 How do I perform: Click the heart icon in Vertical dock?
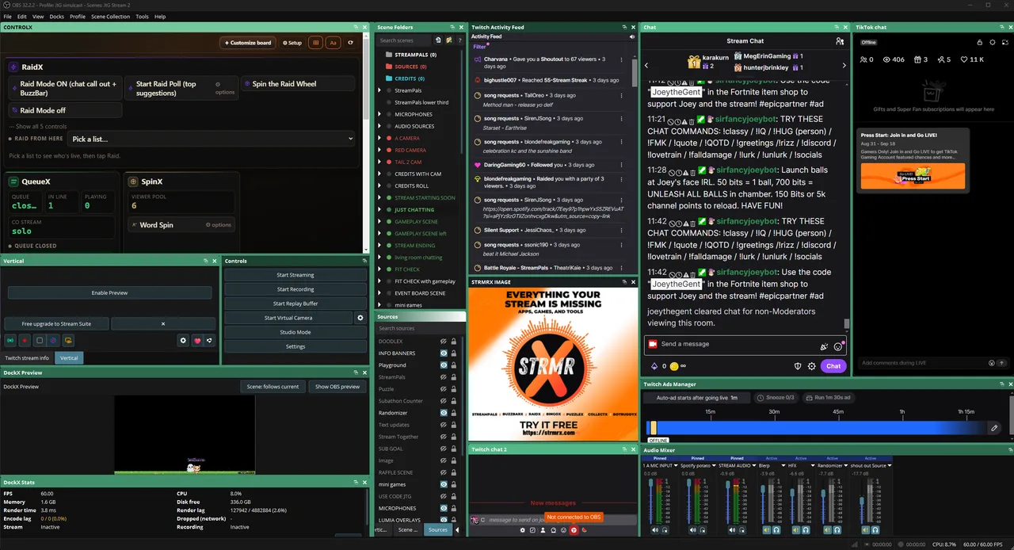point(197,341)
